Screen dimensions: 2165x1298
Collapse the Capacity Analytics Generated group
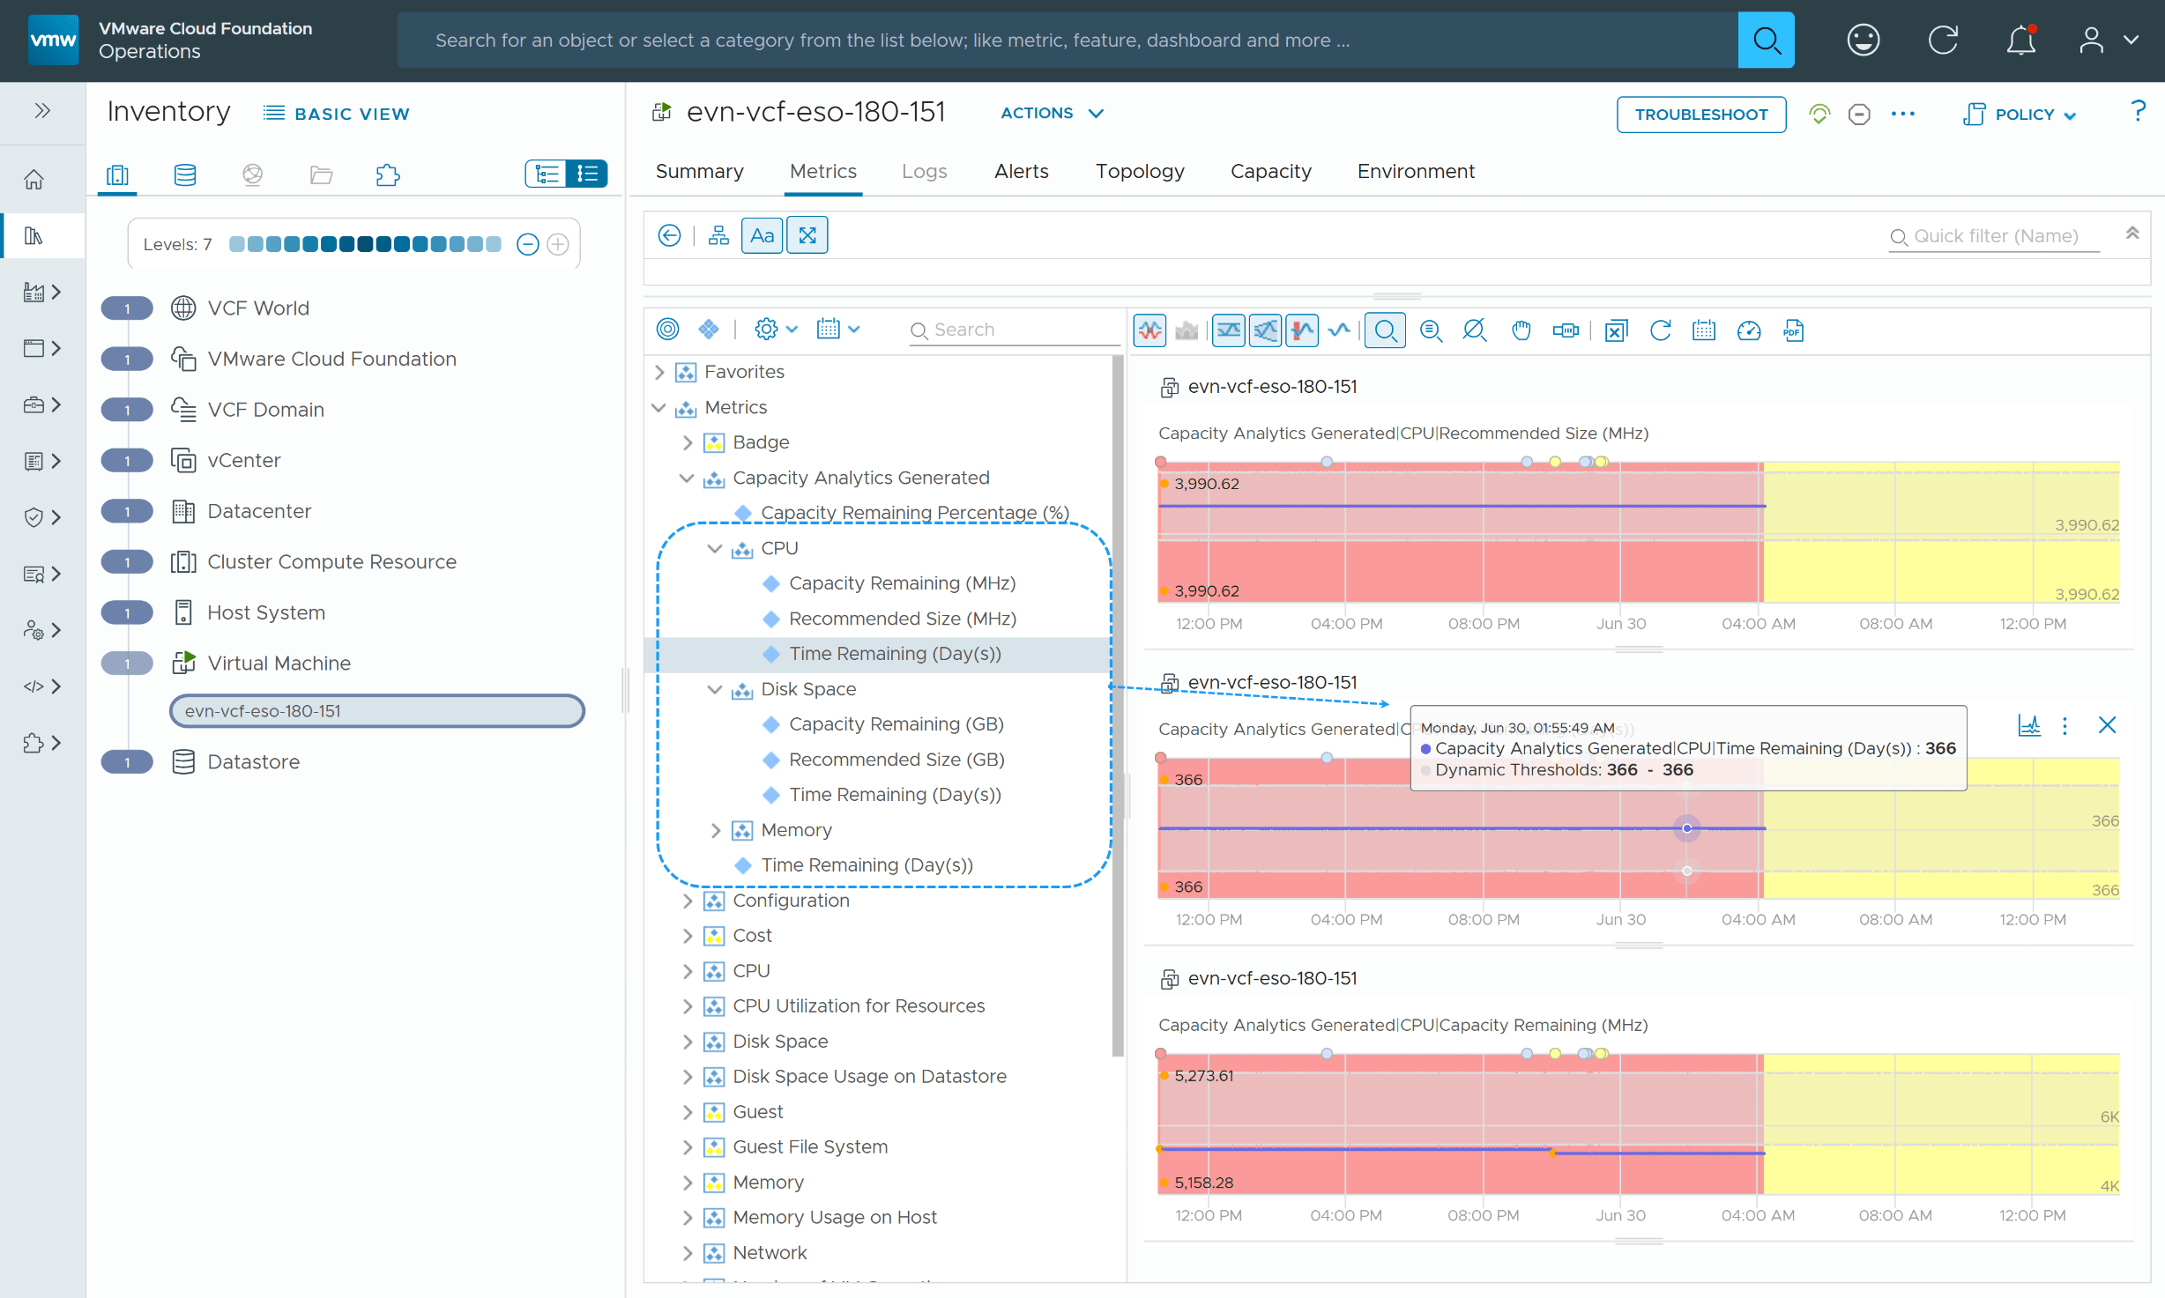click(x=688, y=478)
